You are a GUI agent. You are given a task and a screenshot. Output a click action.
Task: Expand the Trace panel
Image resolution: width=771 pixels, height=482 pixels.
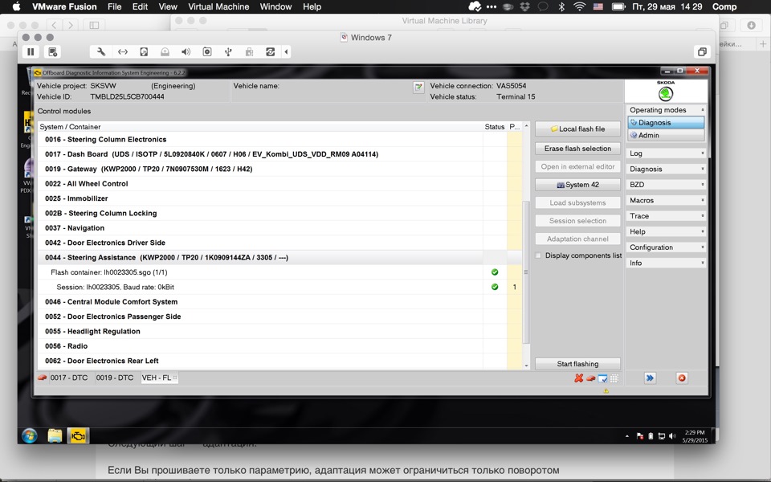667,216
